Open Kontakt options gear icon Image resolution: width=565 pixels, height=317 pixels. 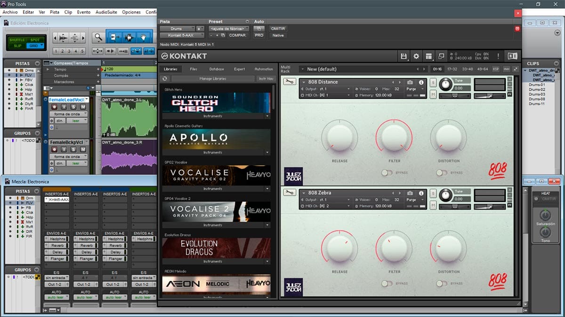[416, 56]
